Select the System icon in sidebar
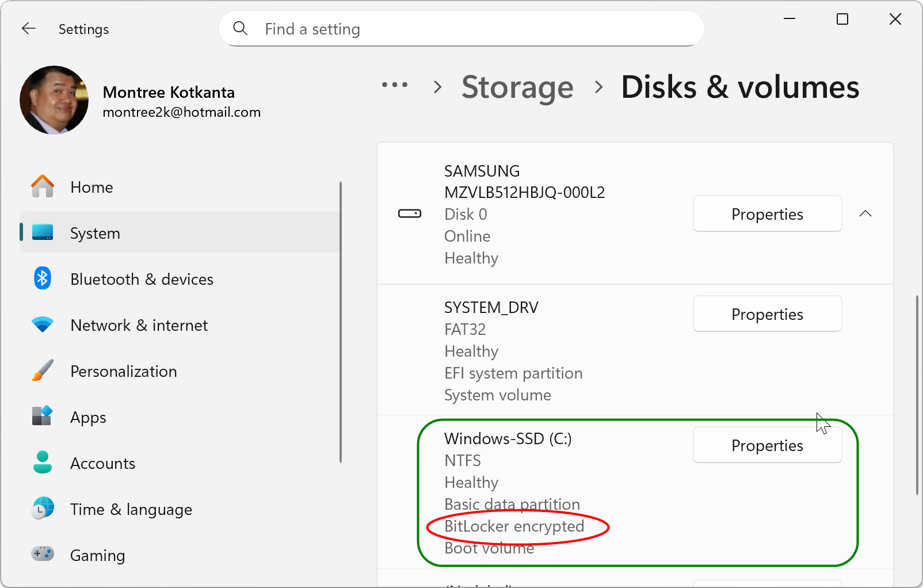Screen dimensions: 923x588 click(x=41, y=232)
